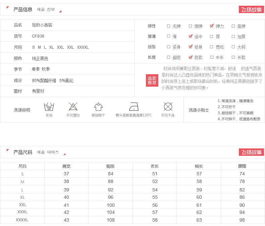Screen dimensions: 265x226
Task: Click the 版型 row label
Action: click(x=152, y=47)
